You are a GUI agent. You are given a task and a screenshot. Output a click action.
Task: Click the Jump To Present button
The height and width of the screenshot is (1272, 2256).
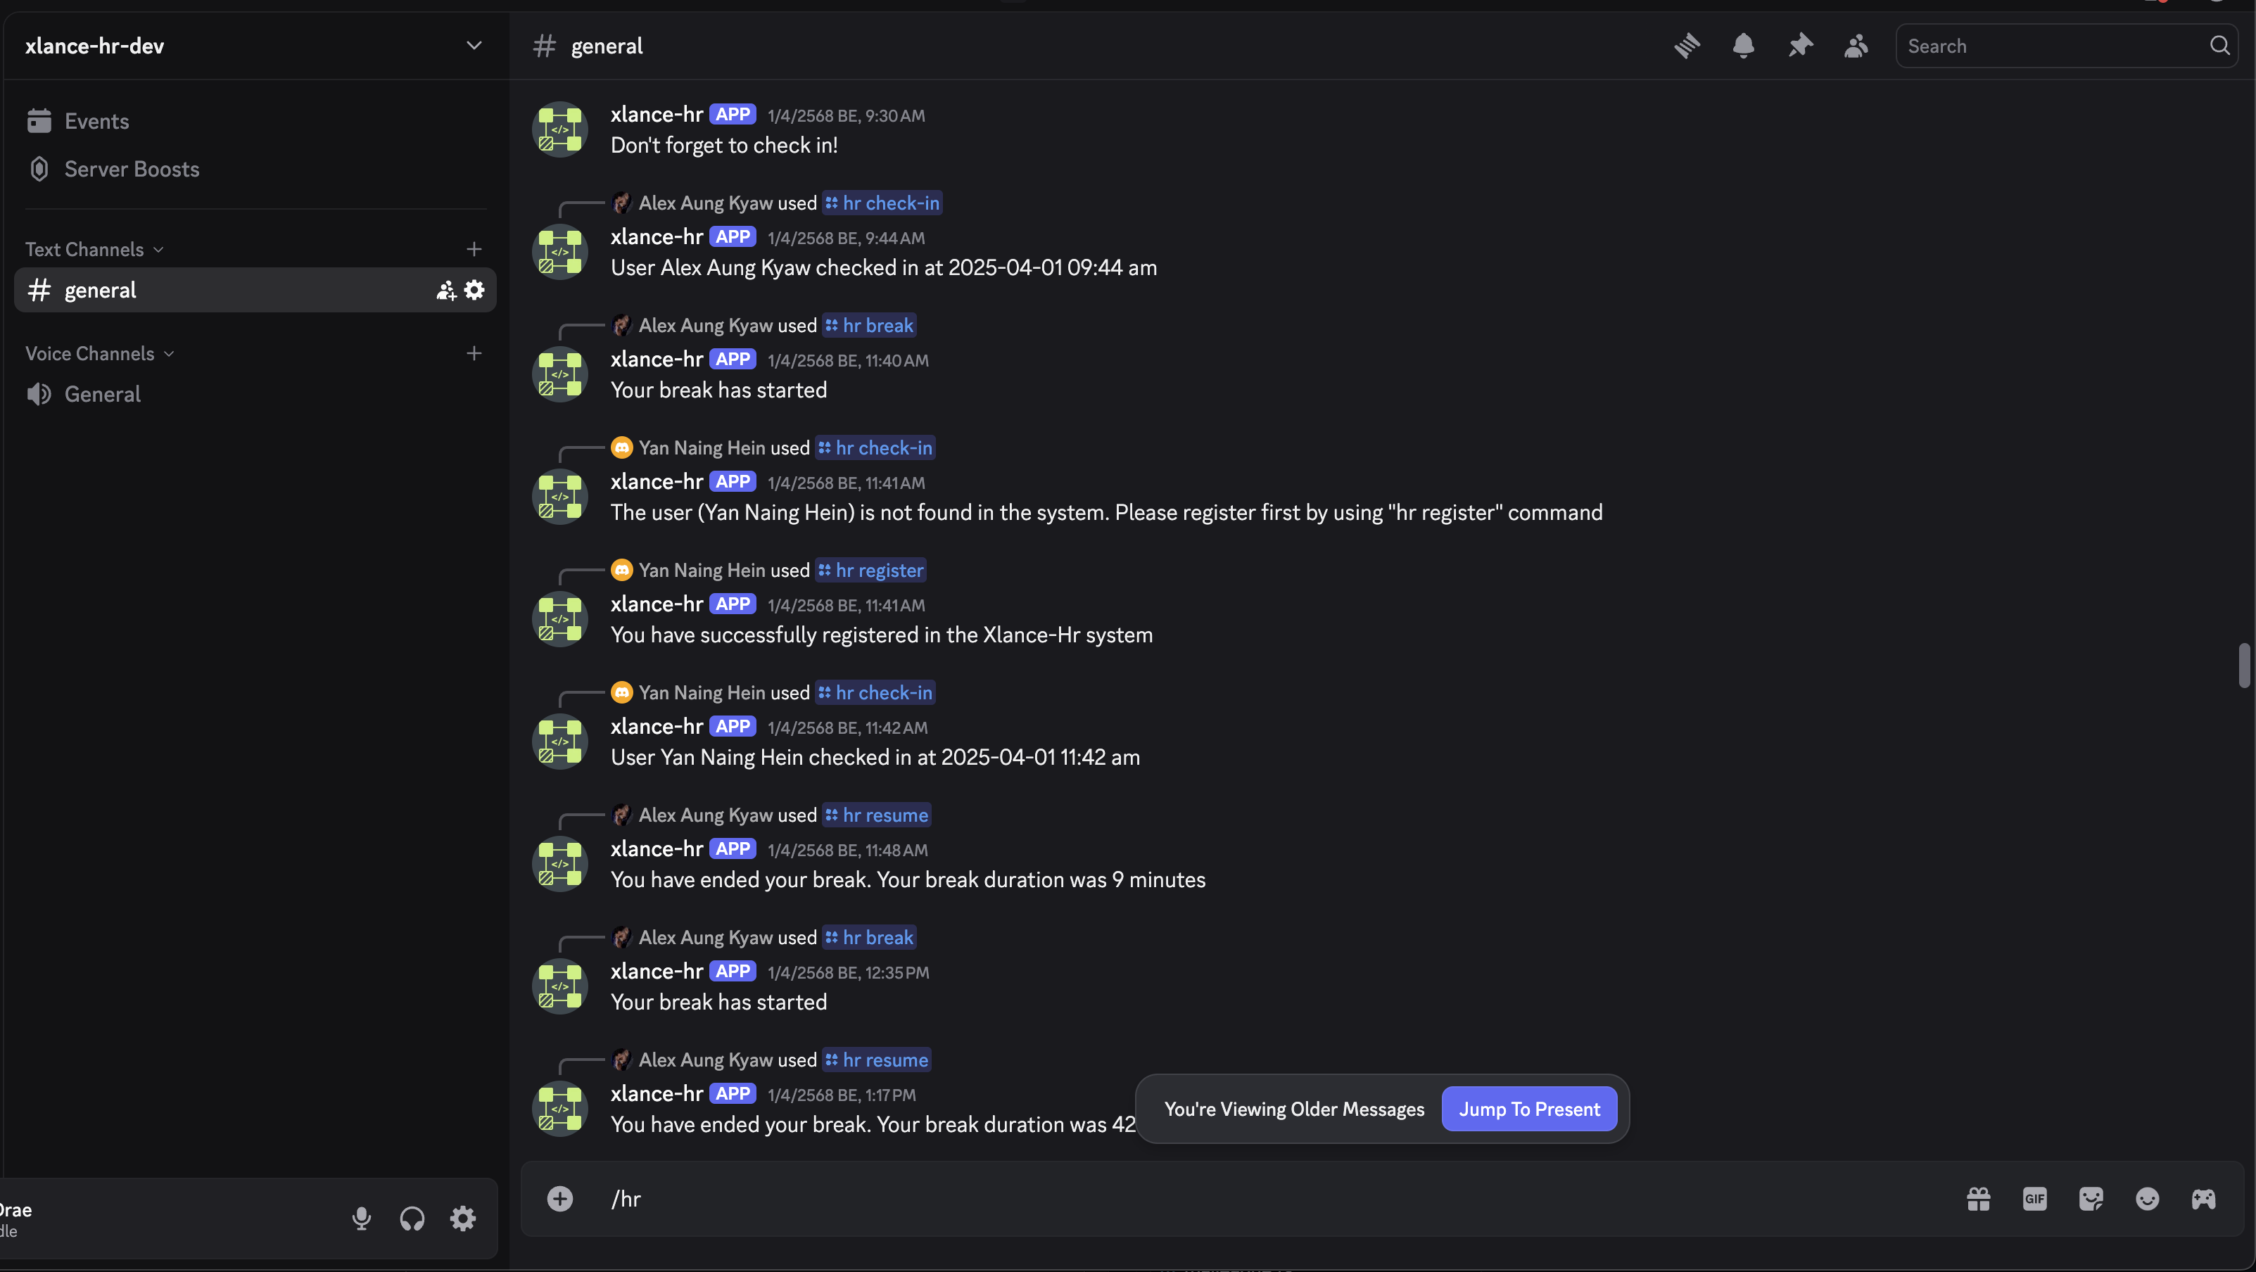click(x=1528, y=1109)
